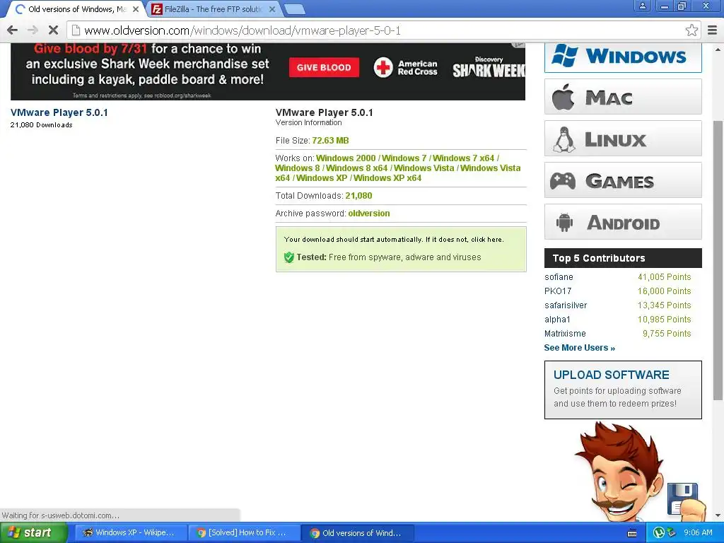
Task: Go back to the previous page
Action: point(13,30)
